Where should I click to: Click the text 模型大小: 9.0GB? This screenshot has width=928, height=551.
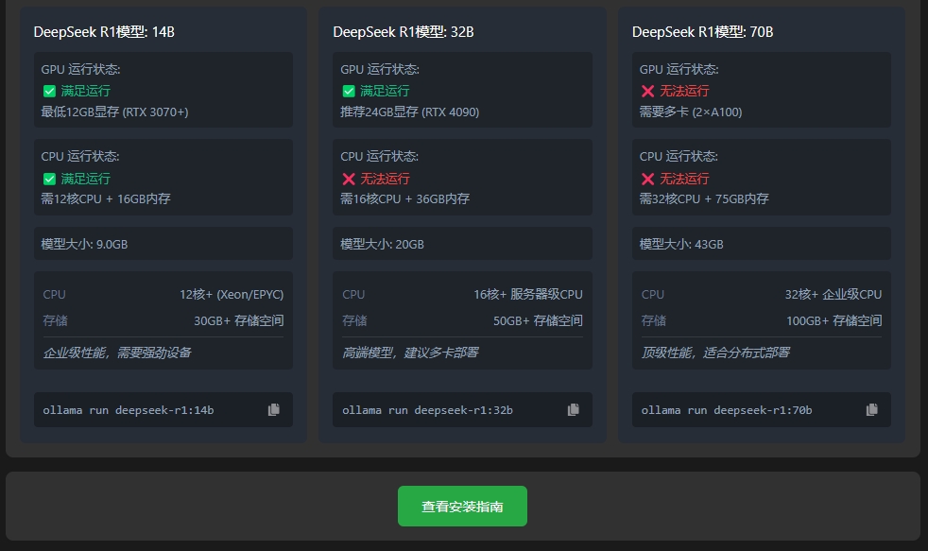[84, 244]
